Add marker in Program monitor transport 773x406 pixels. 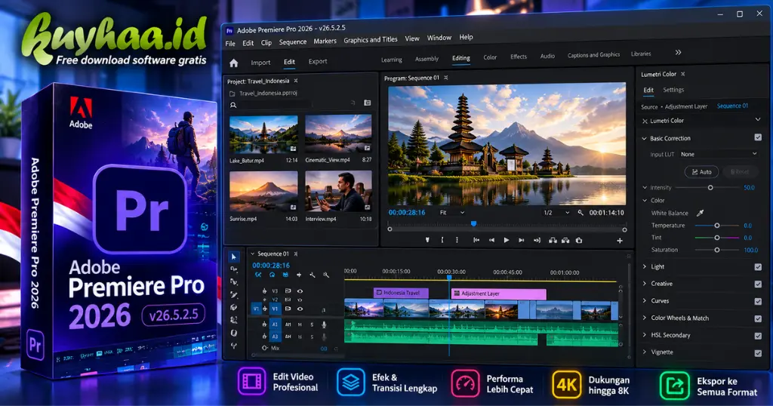coord(427,240)
